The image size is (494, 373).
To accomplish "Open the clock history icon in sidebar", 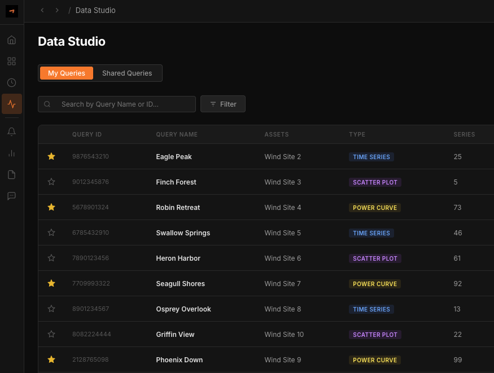I will [12, 82].
